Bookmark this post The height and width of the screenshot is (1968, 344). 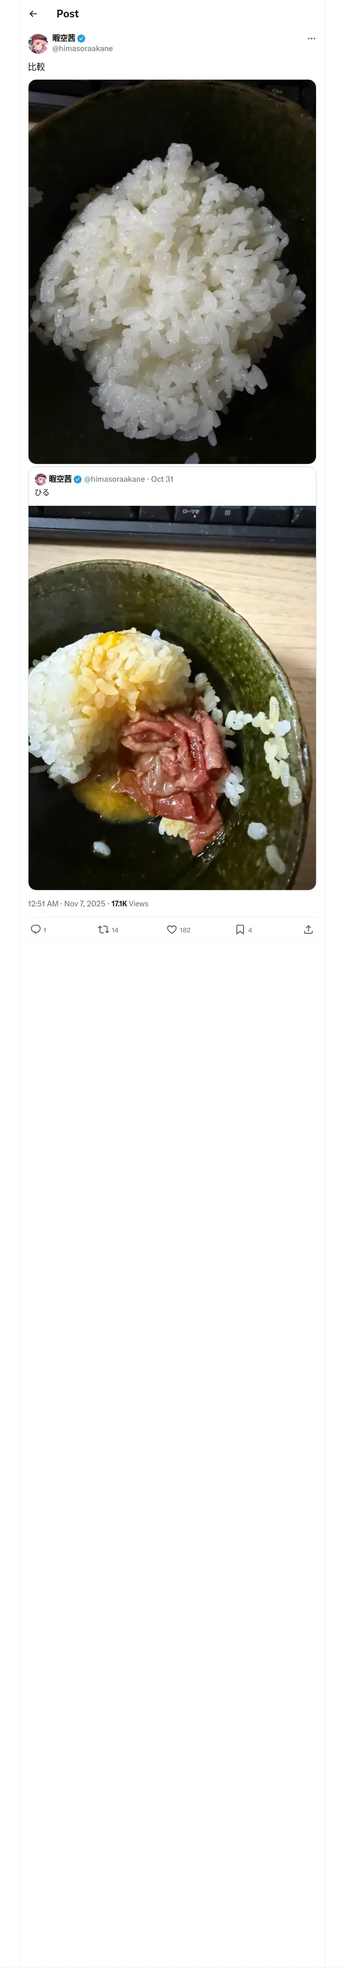240,929
